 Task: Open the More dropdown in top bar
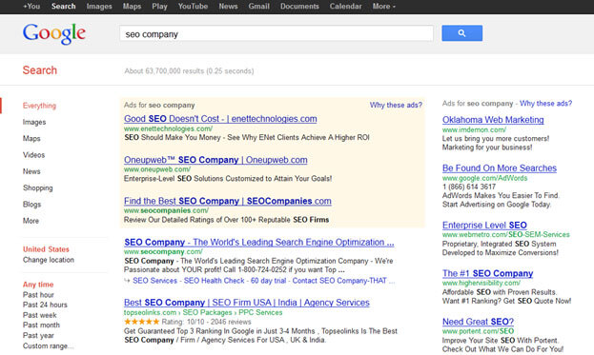(383, 7)
